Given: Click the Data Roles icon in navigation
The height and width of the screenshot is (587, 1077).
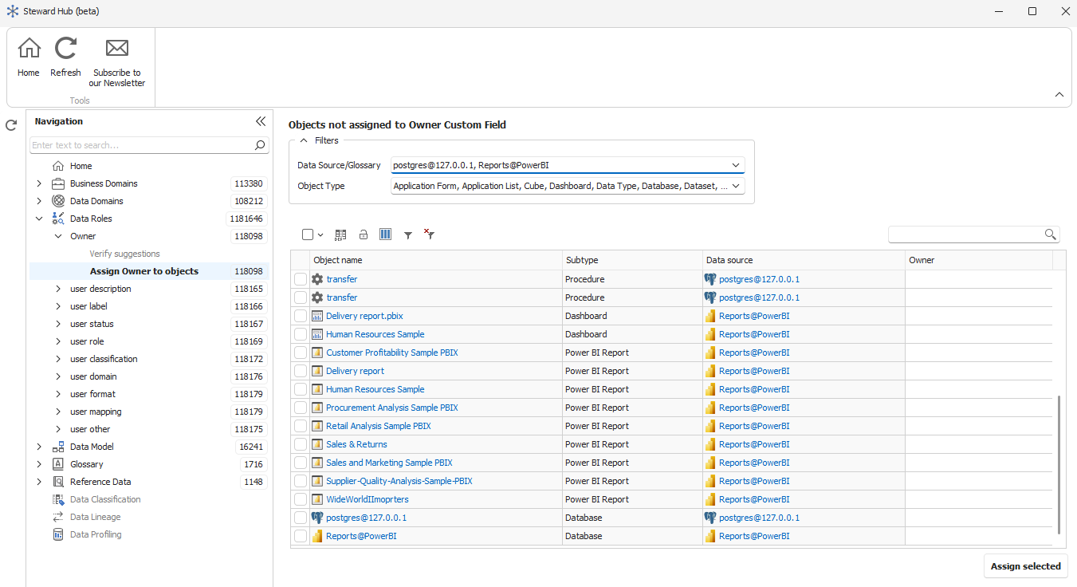Looking at the screenshot, I should tap(58, 219).
